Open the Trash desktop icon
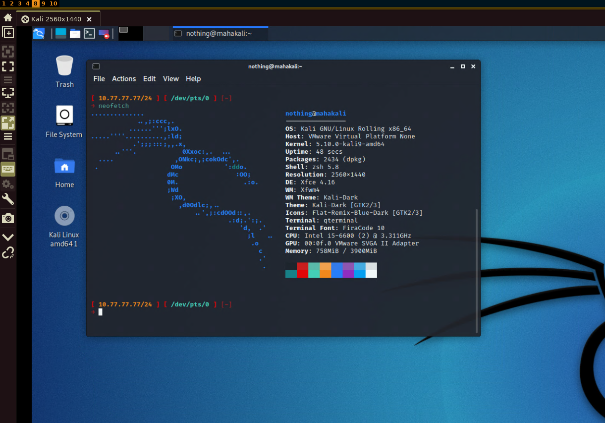 [x=64, y=71]
